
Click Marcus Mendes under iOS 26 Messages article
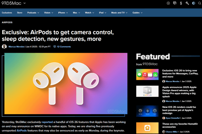(x=172, y=81)
